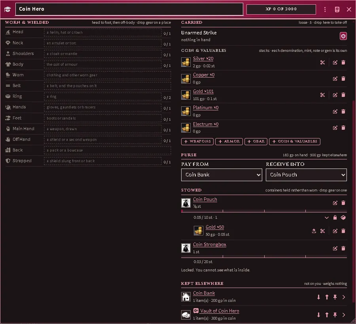Open the Platinum ×0 link
Screen dimensions: 356x324
(x=206, y=108)
